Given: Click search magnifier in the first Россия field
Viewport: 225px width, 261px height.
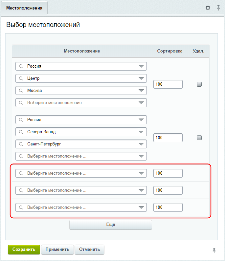Looking at the screenshot, I should (x=21, y=66).
